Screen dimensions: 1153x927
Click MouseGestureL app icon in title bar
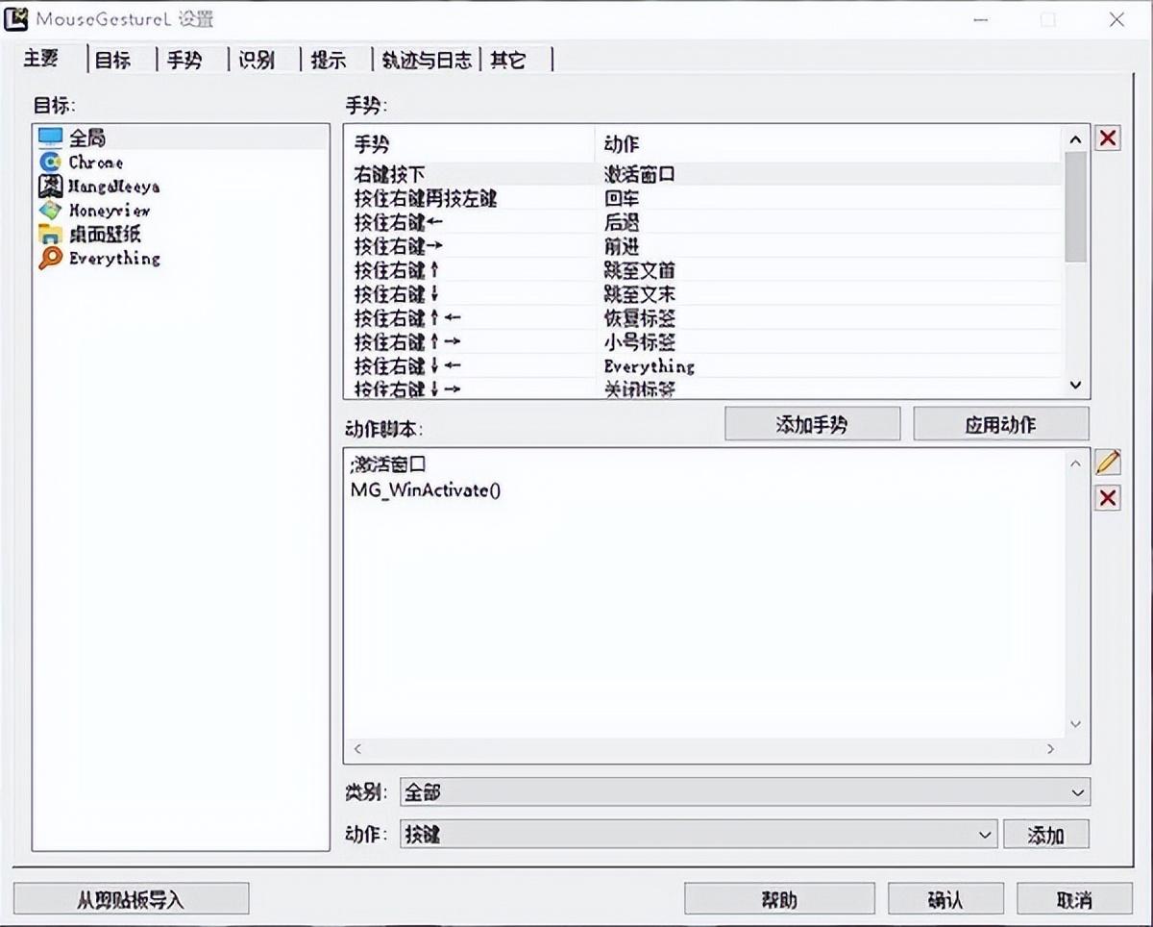[16, 18]
